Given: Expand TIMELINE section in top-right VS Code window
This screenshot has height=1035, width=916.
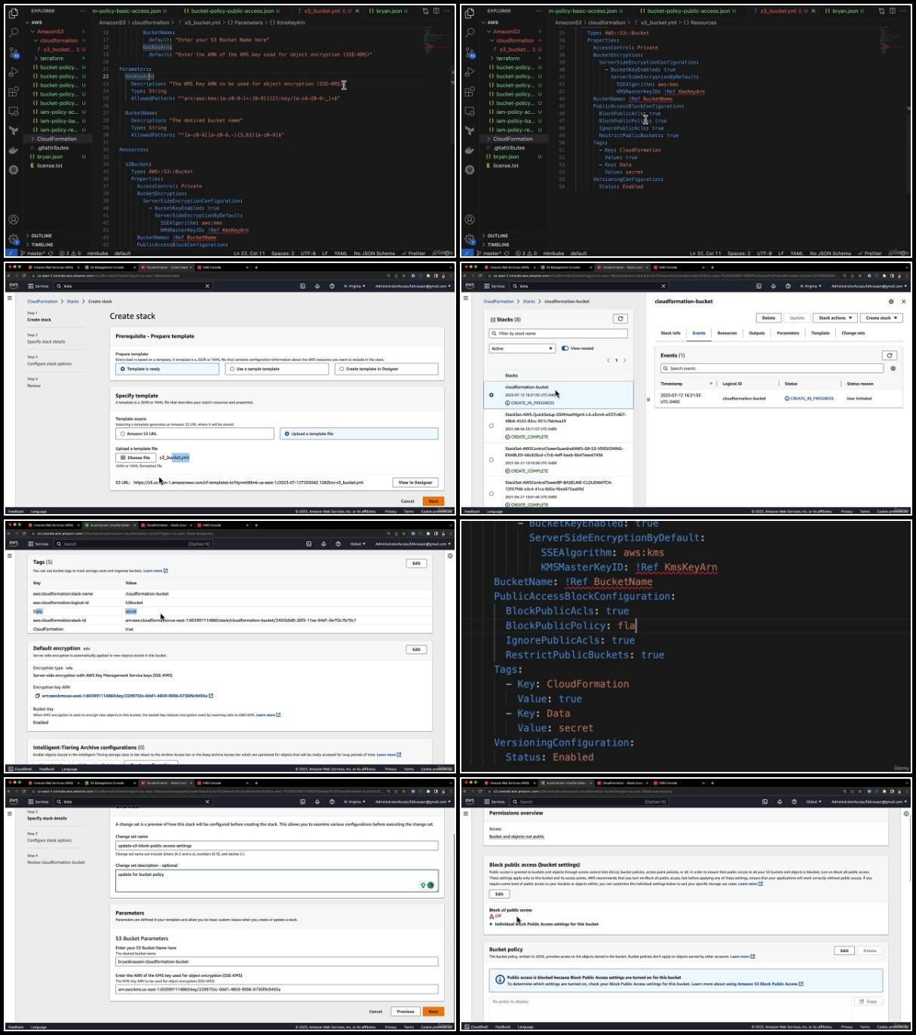Looking at the screenshot, I should (x=498, y=245).
